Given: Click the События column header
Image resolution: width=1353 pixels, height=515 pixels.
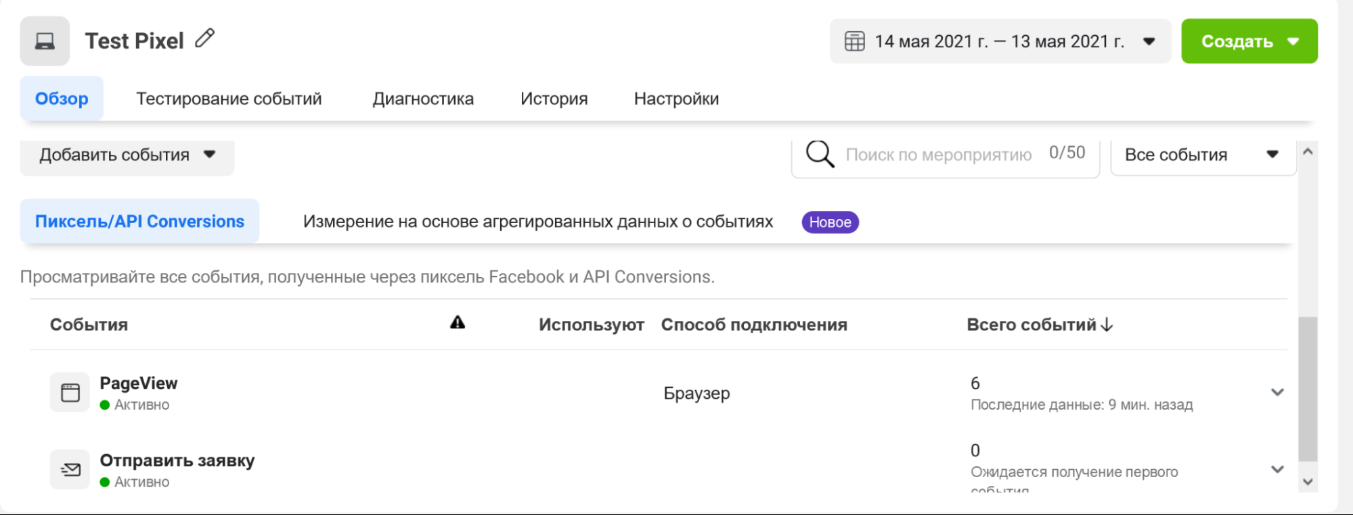Looking at the screenshot, I should pyautogui.click(x=89, y=324).
